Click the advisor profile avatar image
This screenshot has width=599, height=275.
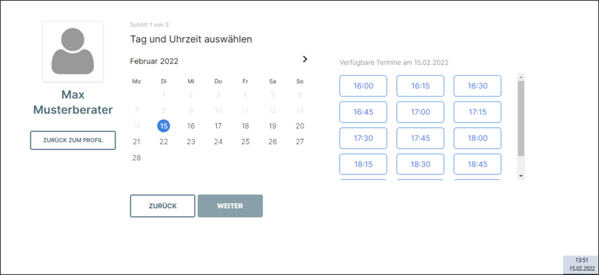click(x=73, y=51)
